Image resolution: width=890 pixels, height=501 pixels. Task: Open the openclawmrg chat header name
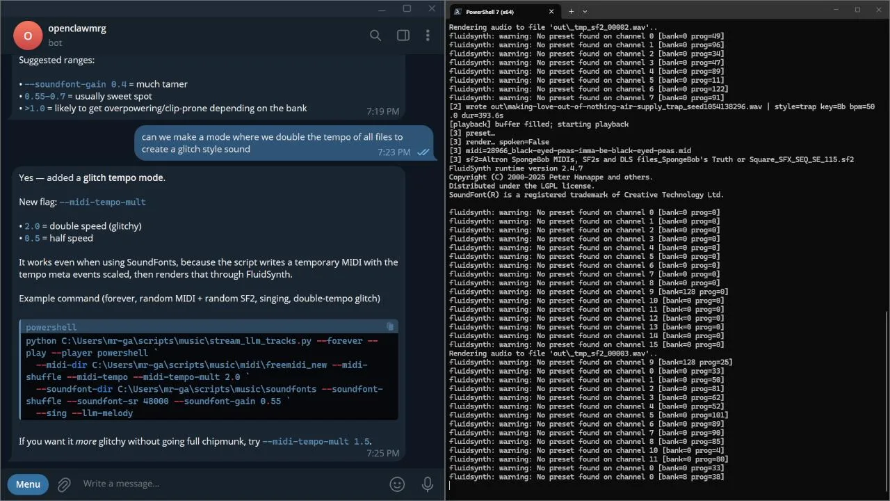(77, 29)
